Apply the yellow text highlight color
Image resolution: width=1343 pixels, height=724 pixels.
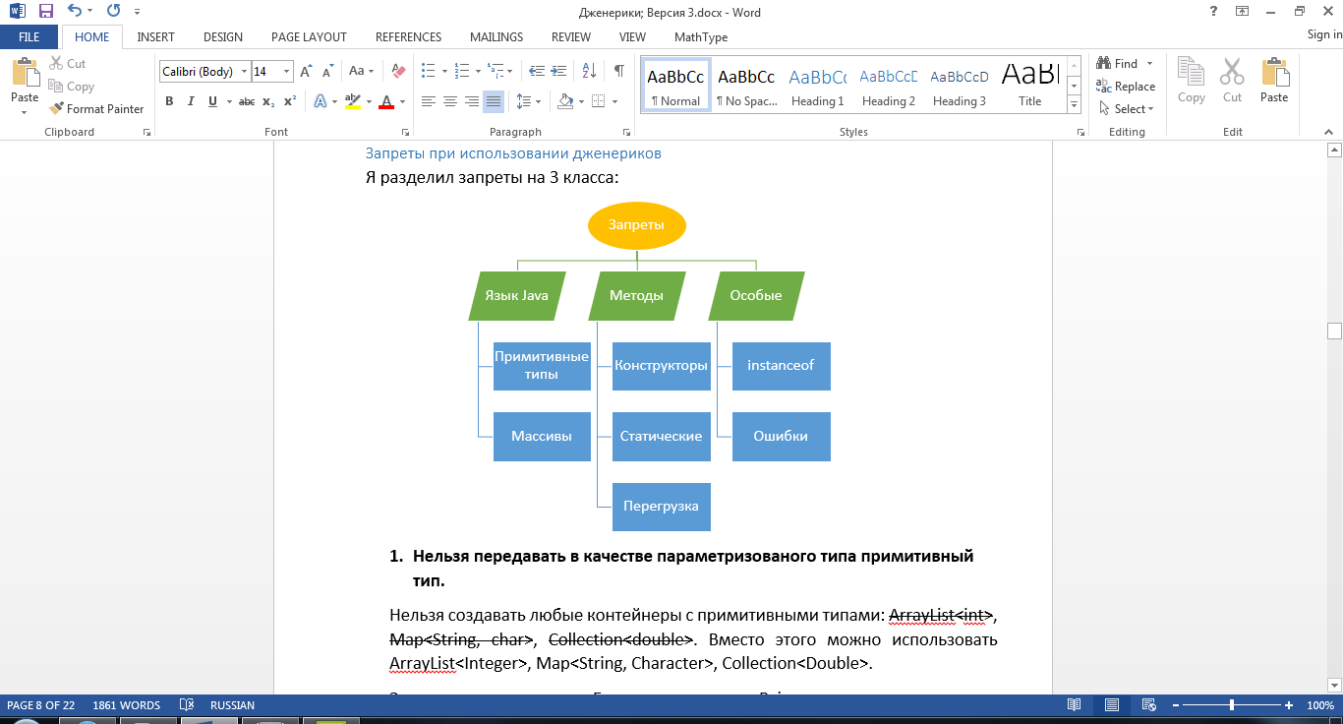[x=353, y=101]
